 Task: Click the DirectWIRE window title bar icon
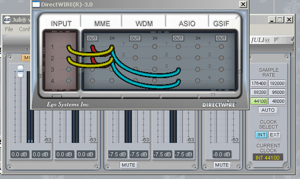(36, 4)
